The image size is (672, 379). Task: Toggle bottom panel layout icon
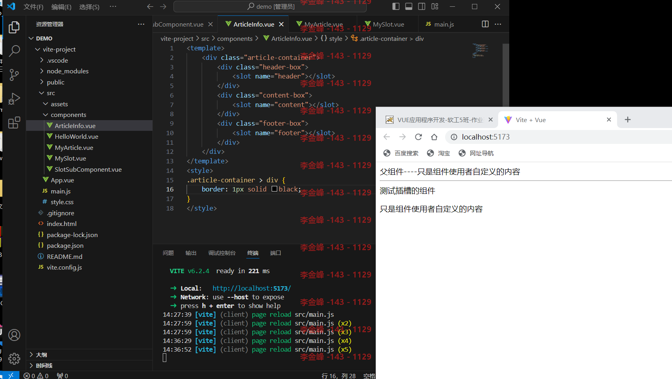[409, 6]
